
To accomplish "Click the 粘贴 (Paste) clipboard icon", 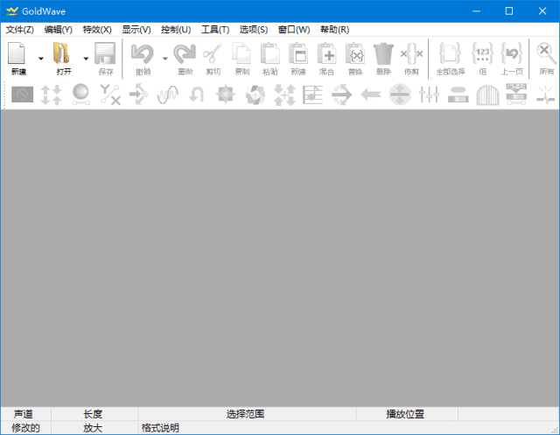I will point(270,53).
